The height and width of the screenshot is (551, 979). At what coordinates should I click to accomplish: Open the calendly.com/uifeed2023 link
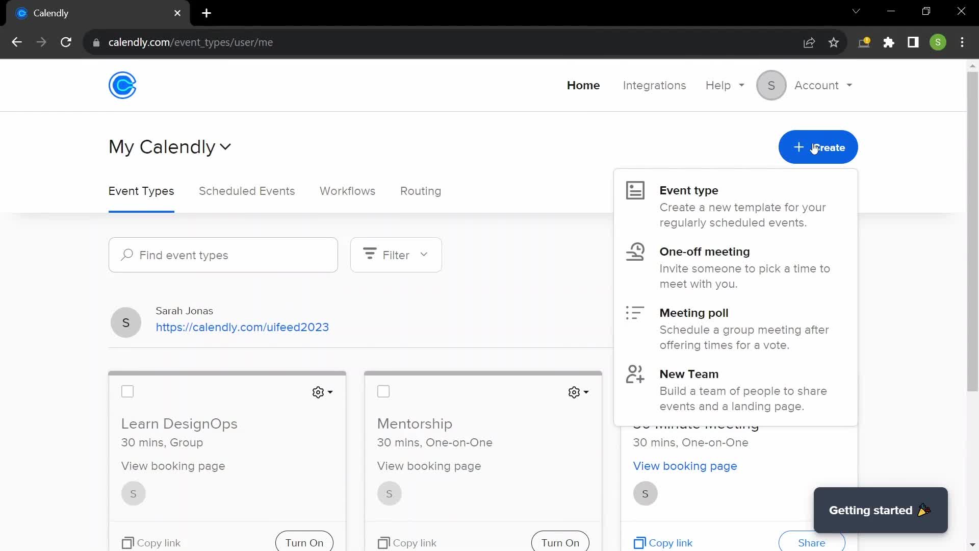[x=242, y=327]
